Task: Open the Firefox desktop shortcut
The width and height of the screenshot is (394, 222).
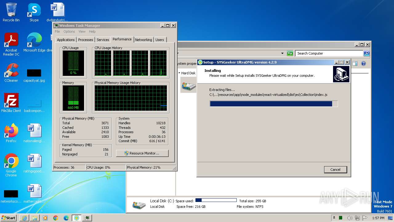Action: coord(11,133)
